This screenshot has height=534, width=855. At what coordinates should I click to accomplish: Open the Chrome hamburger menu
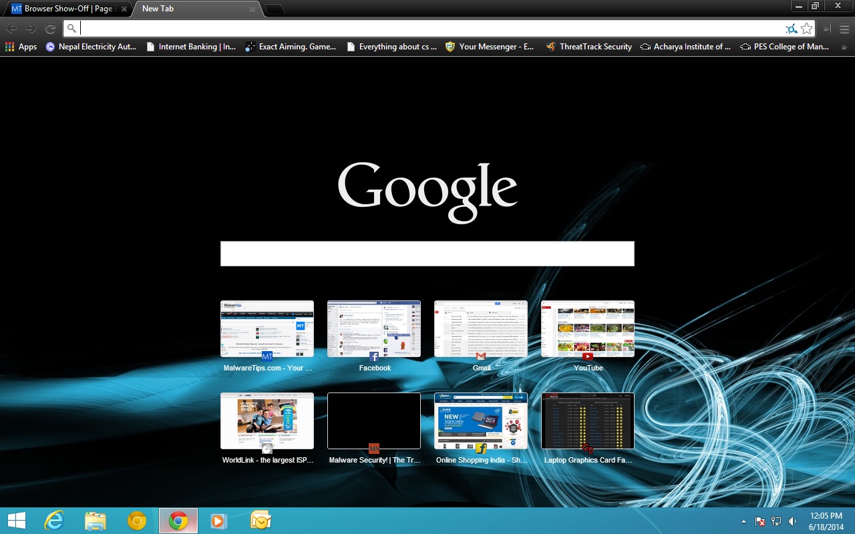tap(845, 29)
